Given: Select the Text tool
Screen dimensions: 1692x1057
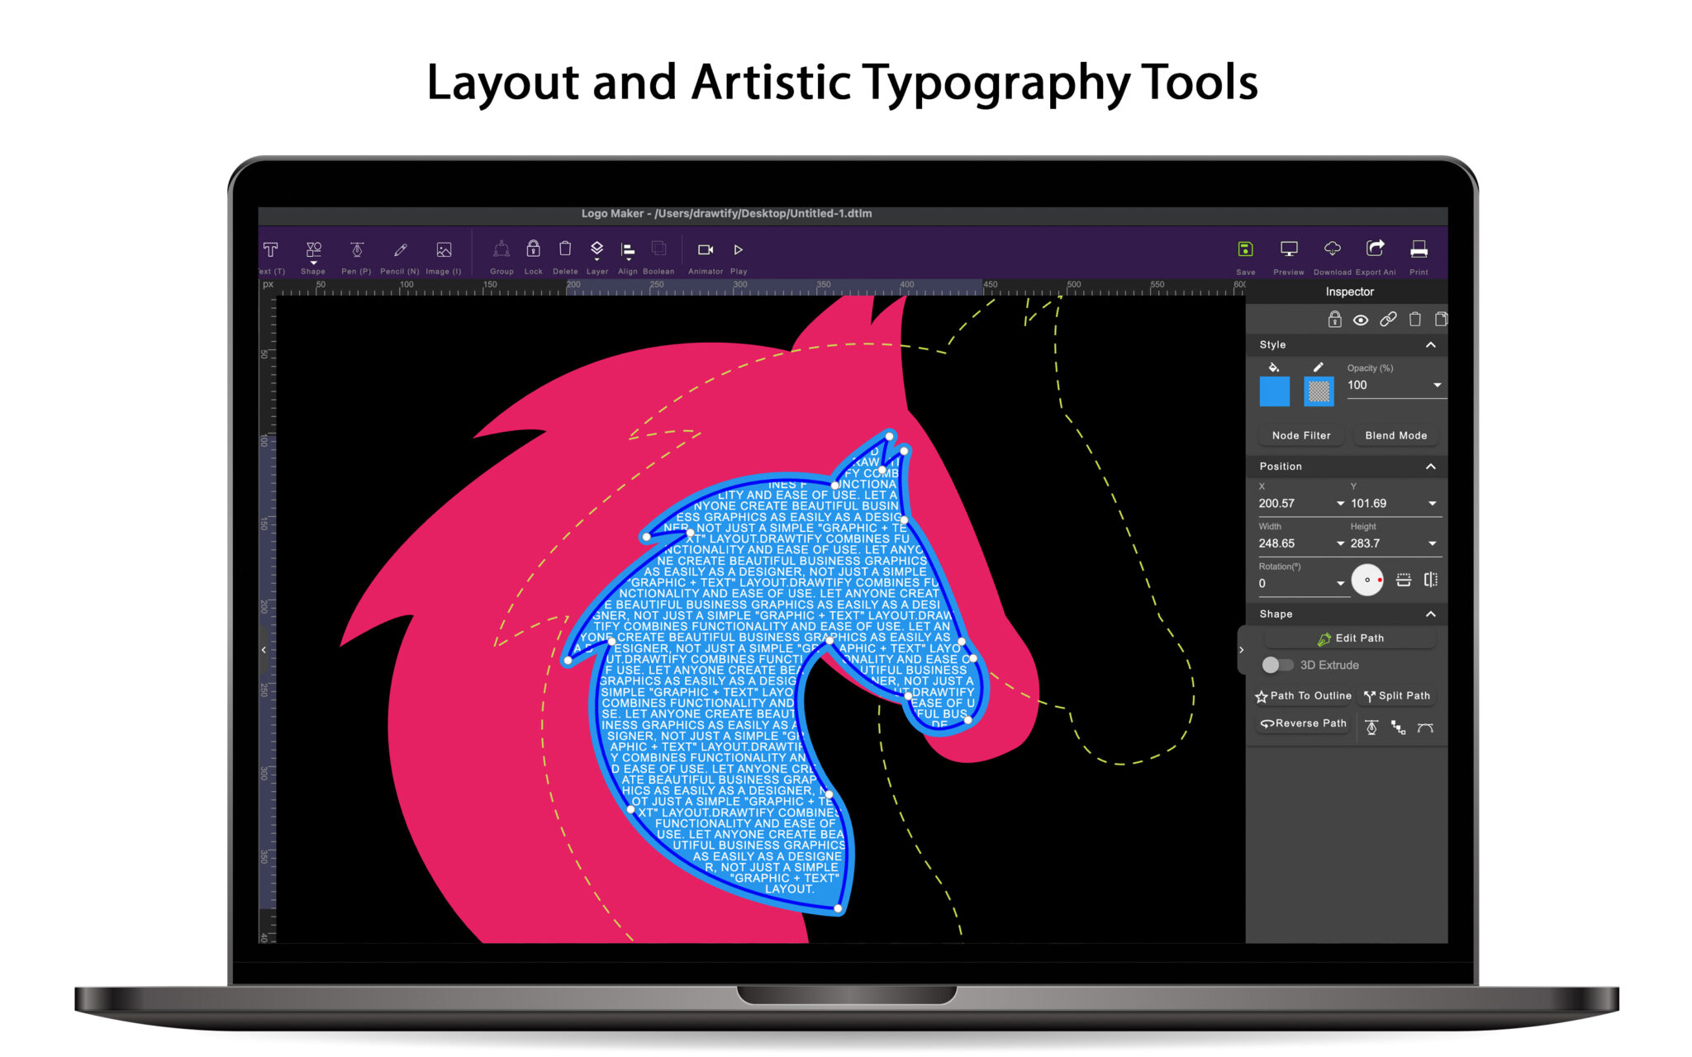Looking at the screenshot, I should (x=269, y=250).
